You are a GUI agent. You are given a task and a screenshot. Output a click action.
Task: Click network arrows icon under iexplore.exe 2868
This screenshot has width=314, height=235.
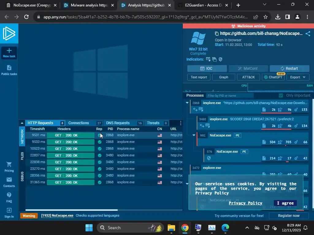195,109
